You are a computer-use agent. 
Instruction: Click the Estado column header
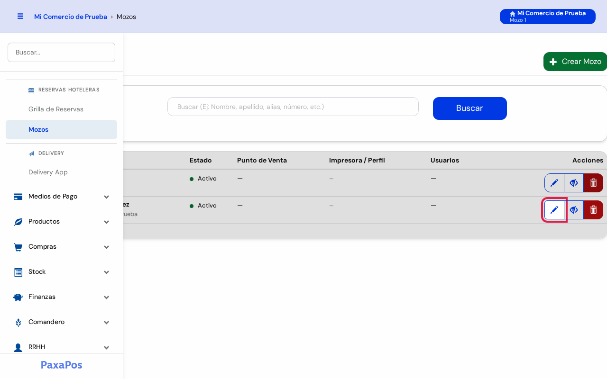click(201, 160)
